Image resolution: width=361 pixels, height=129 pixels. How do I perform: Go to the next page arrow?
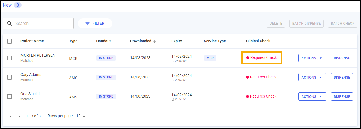[x=19, y=116]
